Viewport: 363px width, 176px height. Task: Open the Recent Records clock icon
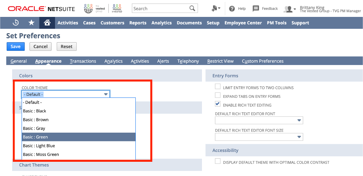[16, 23]
